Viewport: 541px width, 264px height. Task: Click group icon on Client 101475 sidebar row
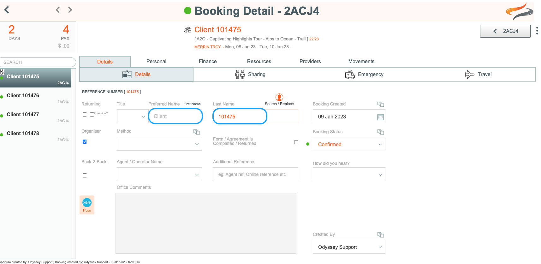click(x=2, y=72)
